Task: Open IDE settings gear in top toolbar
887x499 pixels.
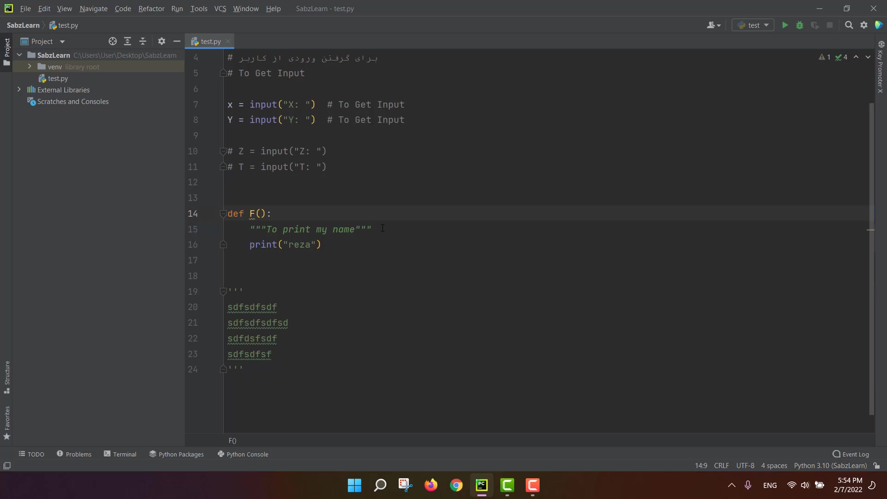Action: (x=864, y=25)
